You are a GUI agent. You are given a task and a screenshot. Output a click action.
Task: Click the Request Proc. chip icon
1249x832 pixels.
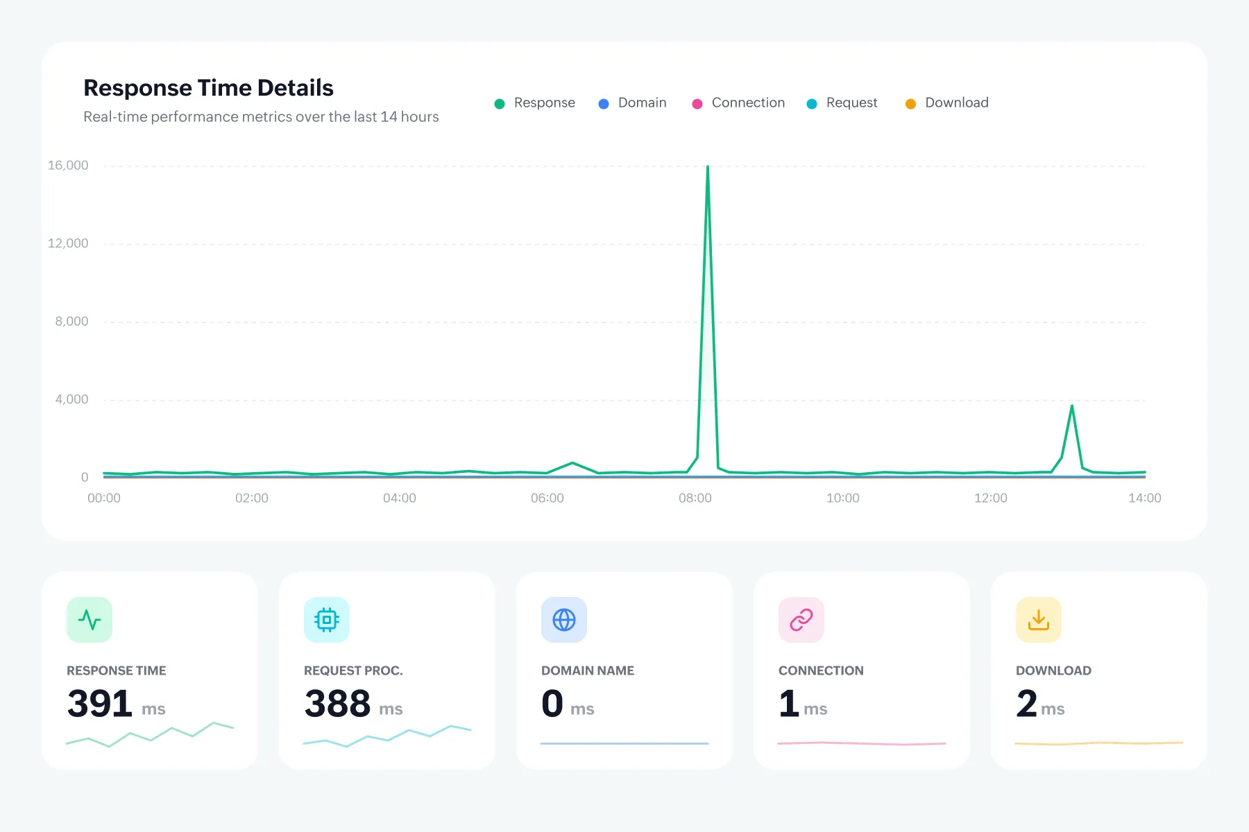coord(327,620)
